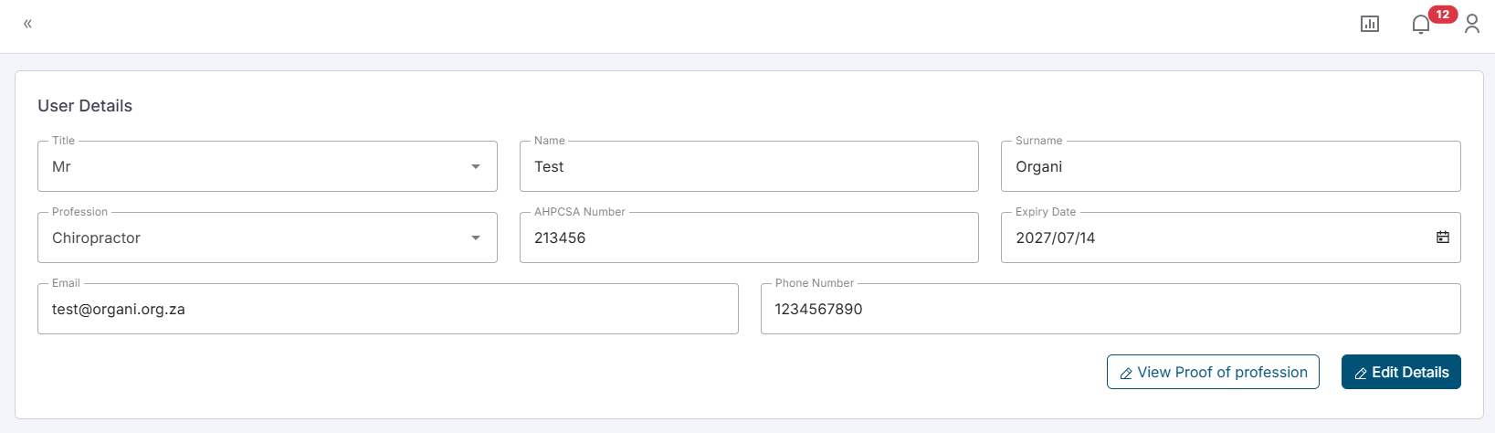Click pencil icon beside View Proof text
Screen dimensions: 1495x433
click(1126, 374)
